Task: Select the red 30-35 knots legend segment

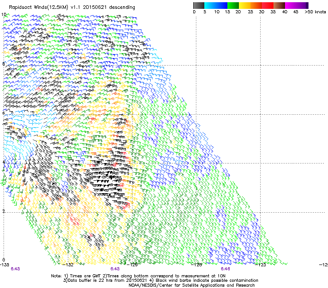Action: (268, 5)
